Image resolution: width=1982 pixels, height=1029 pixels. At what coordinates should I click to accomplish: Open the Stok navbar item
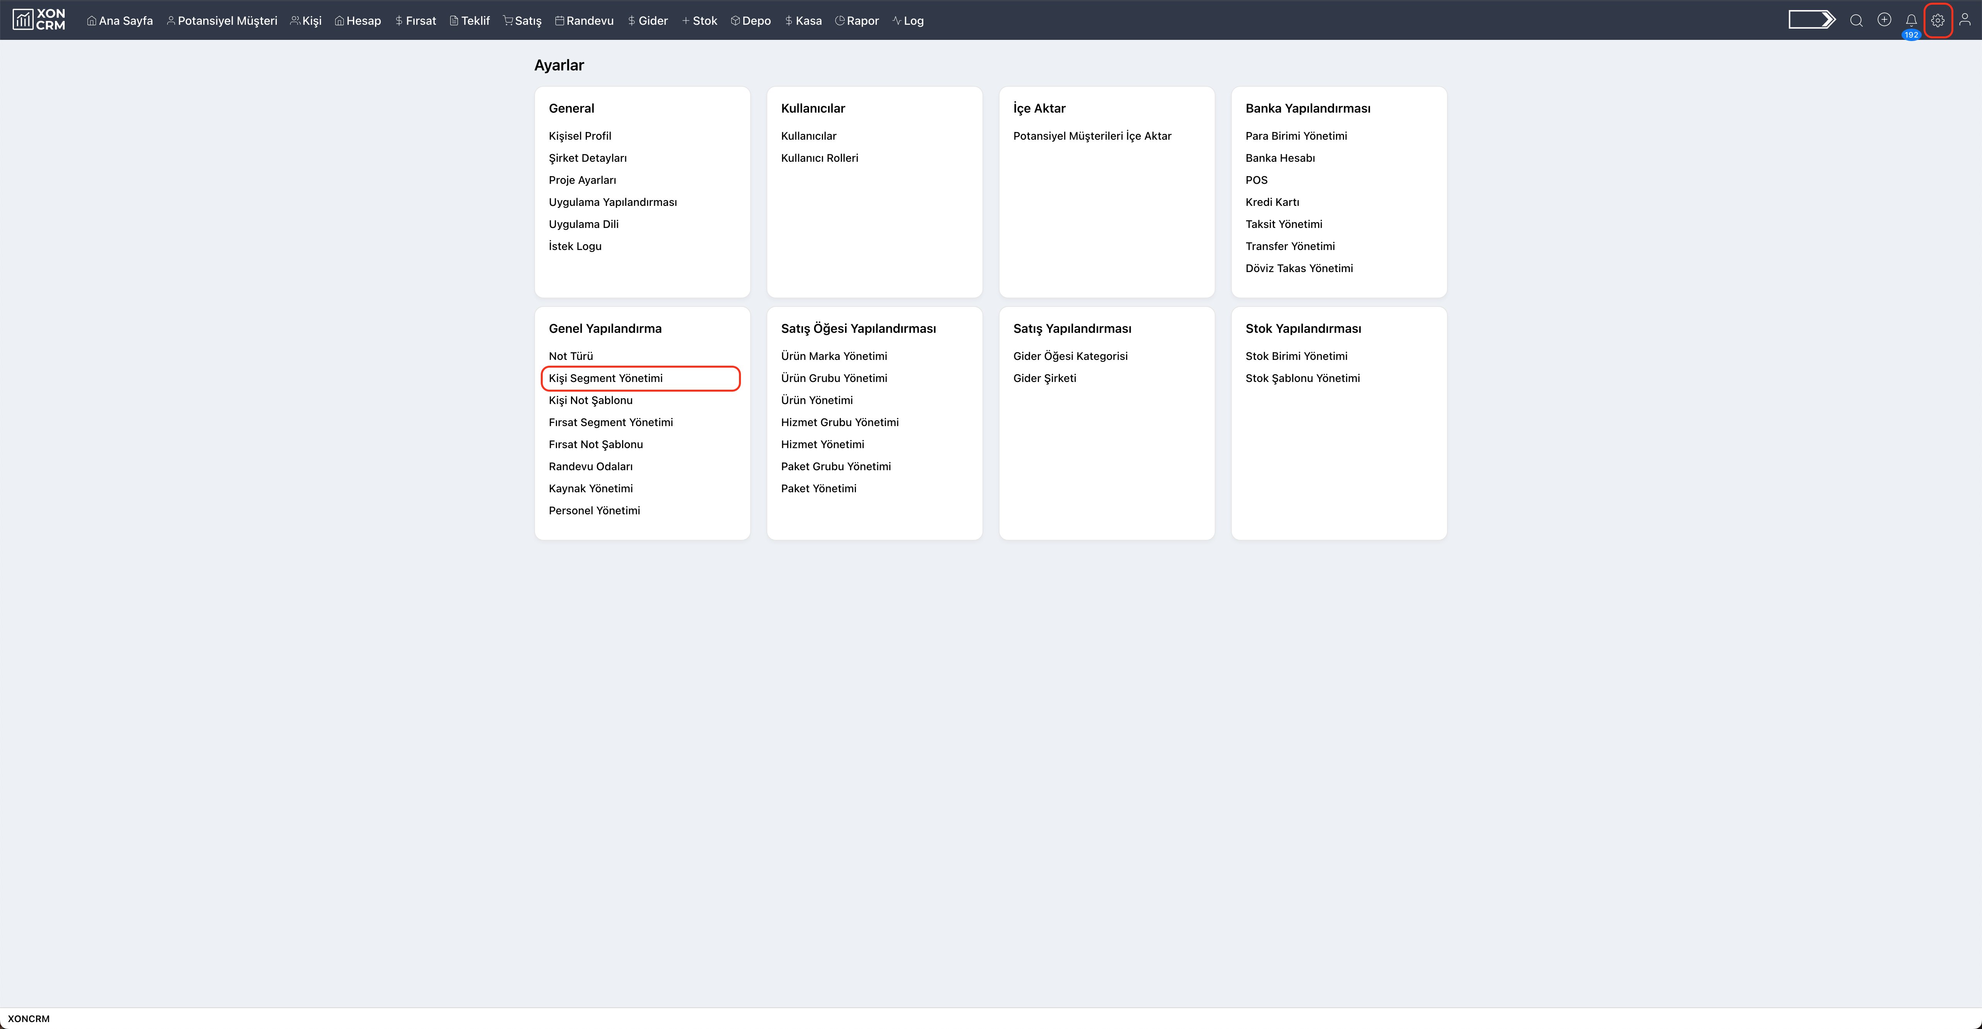pyautogui.click(x=700, y=21)
